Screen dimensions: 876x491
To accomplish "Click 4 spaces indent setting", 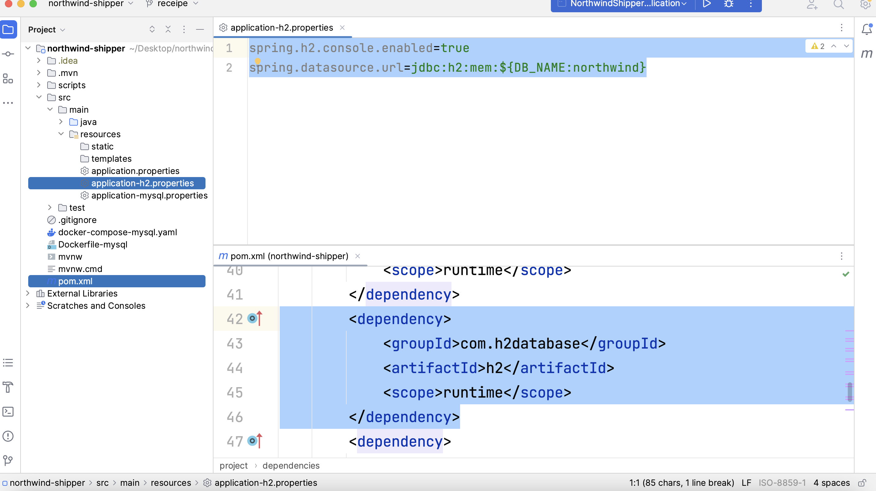I will tap(832, 483).
